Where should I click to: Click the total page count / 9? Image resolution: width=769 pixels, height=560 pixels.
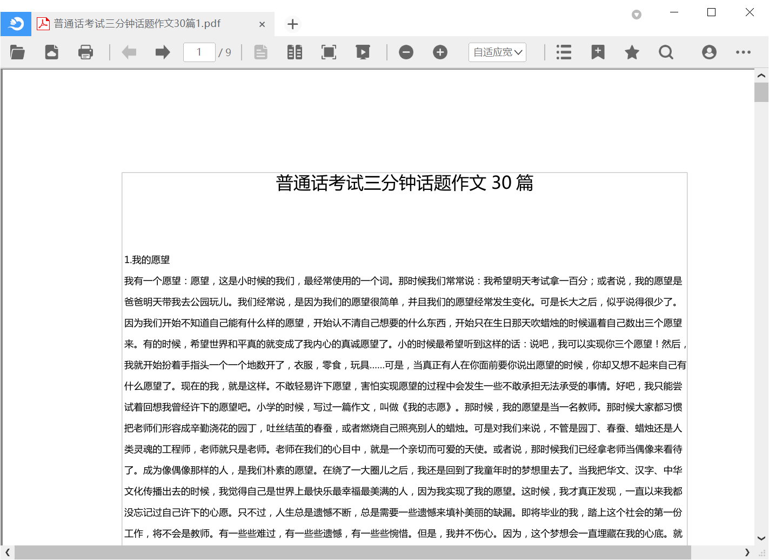tap(225, 52)
